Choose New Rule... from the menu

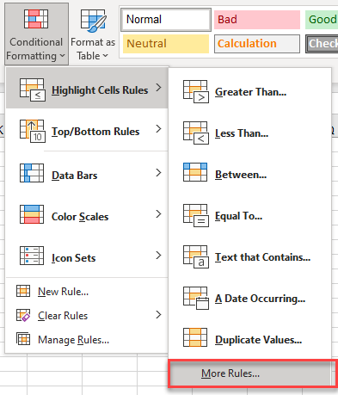coord(87,292)
